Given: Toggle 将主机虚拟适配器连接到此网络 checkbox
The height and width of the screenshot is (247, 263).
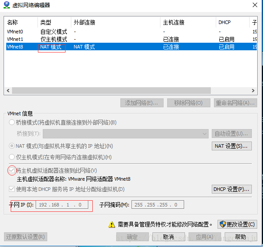Looking at the screenshot, I should [12, 170].
